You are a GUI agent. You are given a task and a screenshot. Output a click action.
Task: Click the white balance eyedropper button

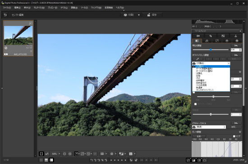(197, 59)
